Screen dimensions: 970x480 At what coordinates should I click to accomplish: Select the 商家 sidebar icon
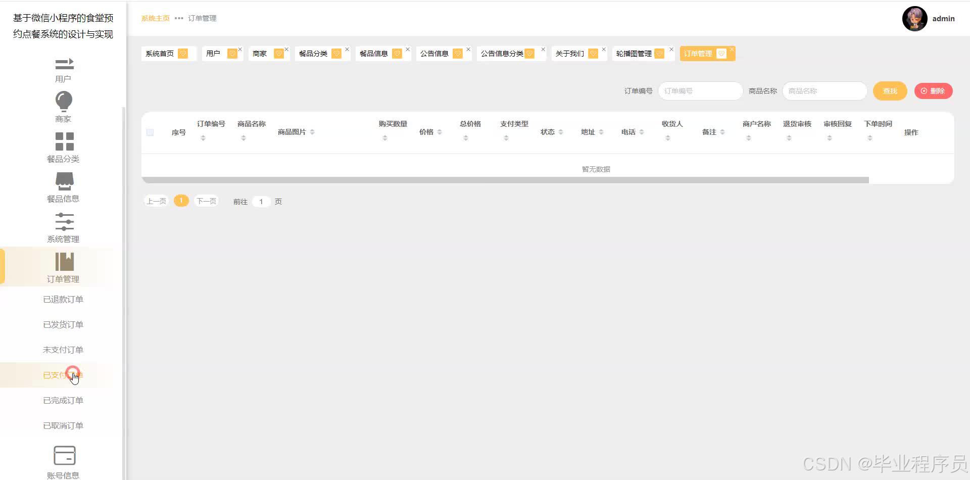(x=63, y=101)
